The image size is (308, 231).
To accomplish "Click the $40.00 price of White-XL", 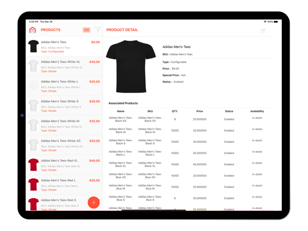I will click(x=94, y=62).
